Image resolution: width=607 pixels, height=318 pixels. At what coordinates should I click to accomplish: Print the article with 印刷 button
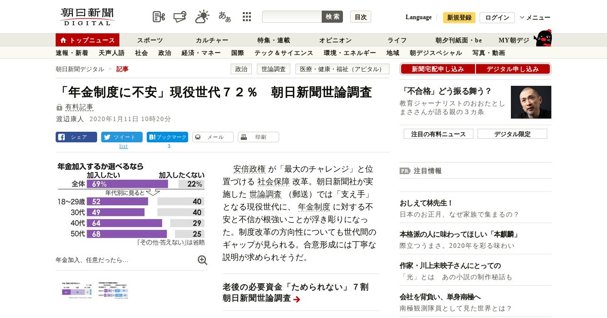[x=258, y=137]
